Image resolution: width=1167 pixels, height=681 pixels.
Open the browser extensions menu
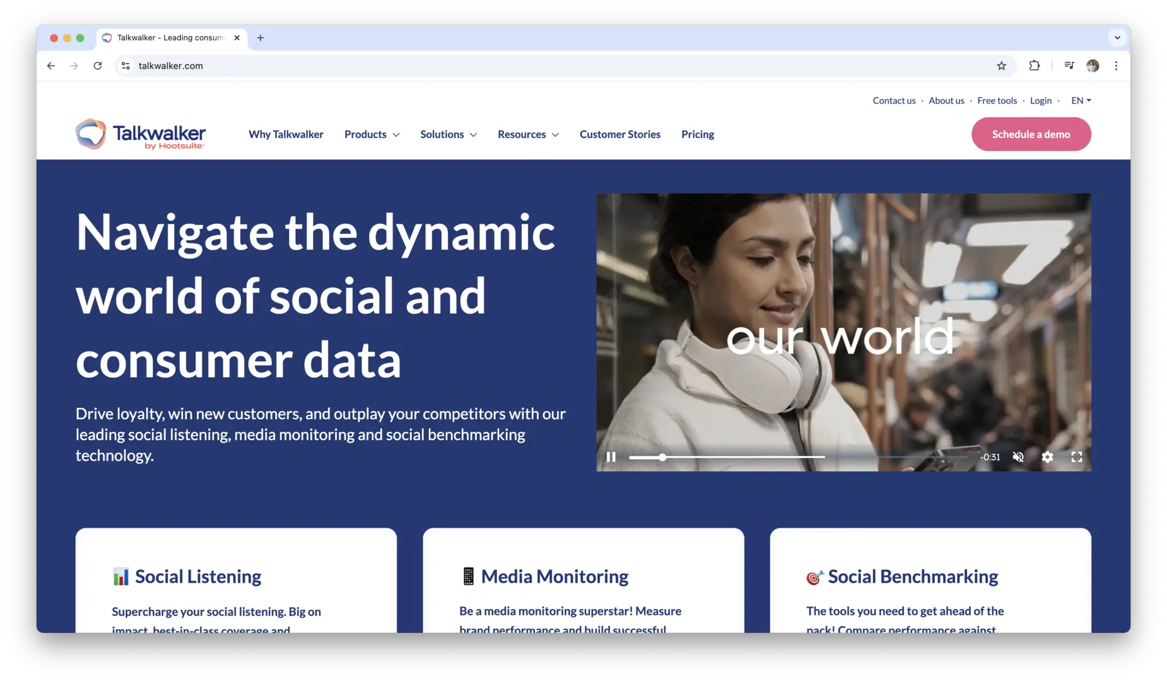click(x=1034, y=66)
